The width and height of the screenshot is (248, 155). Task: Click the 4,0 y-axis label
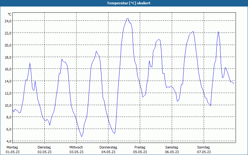coord(8,141)
